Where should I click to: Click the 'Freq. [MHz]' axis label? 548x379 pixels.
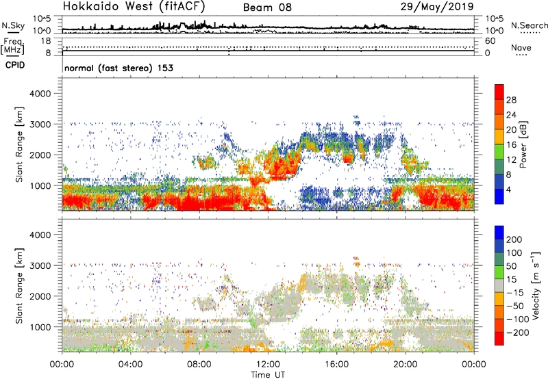point(13,47)
